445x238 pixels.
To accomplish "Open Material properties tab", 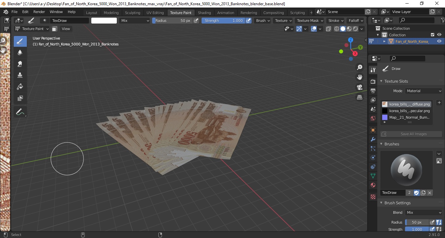I will pyautogui.click(x=373, y=185).
